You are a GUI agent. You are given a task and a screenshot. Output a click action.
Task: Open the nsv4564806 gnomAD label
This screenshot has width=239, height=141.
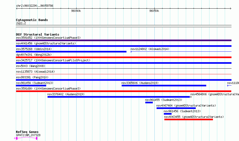[215, 94]
